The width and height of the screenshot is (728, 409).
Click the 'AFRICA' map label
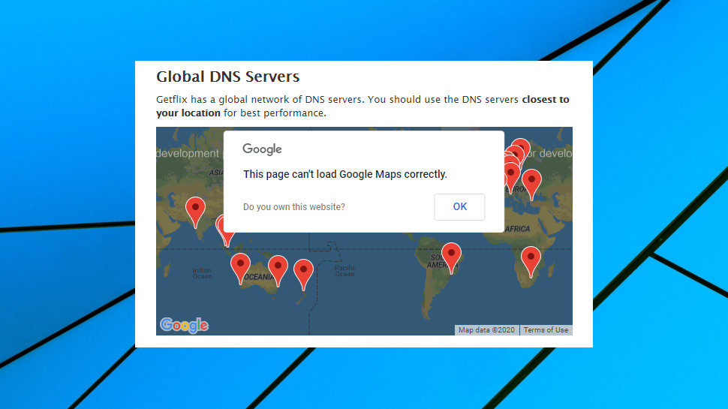(x=518, y=229)
